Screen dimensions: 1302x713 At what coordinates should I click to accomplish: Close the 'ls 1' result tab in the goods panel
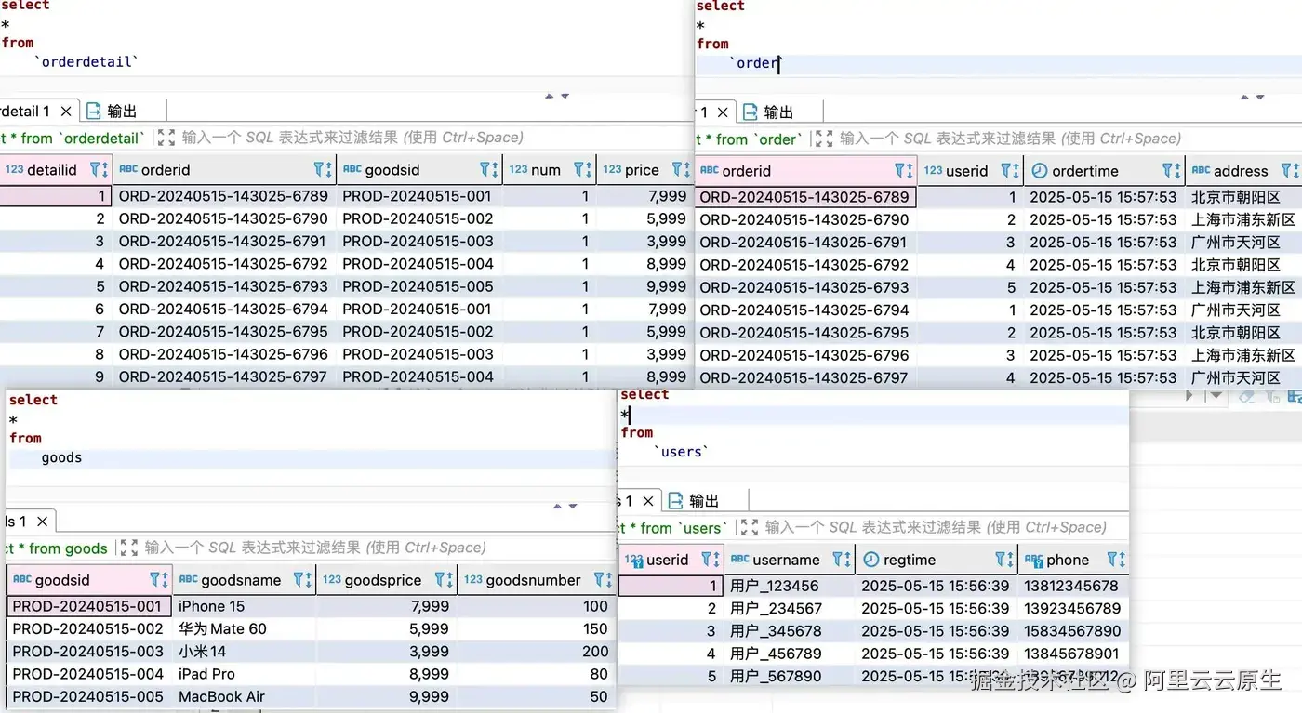(x=42, y=521)
